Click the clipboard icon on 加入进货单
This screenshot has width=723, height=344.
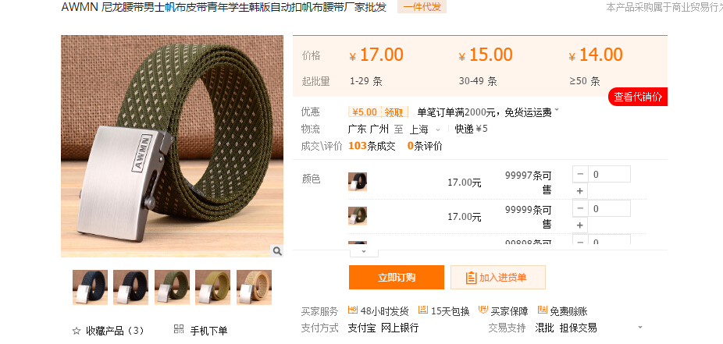(x=471, y=278)
